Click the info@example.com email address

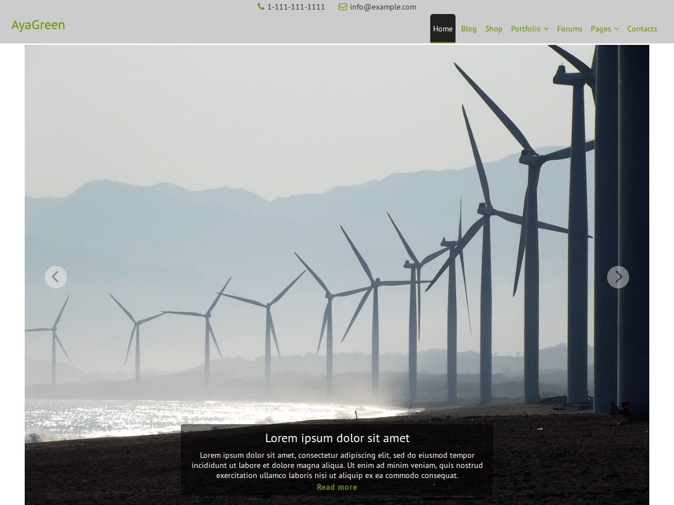pos(383,7)
